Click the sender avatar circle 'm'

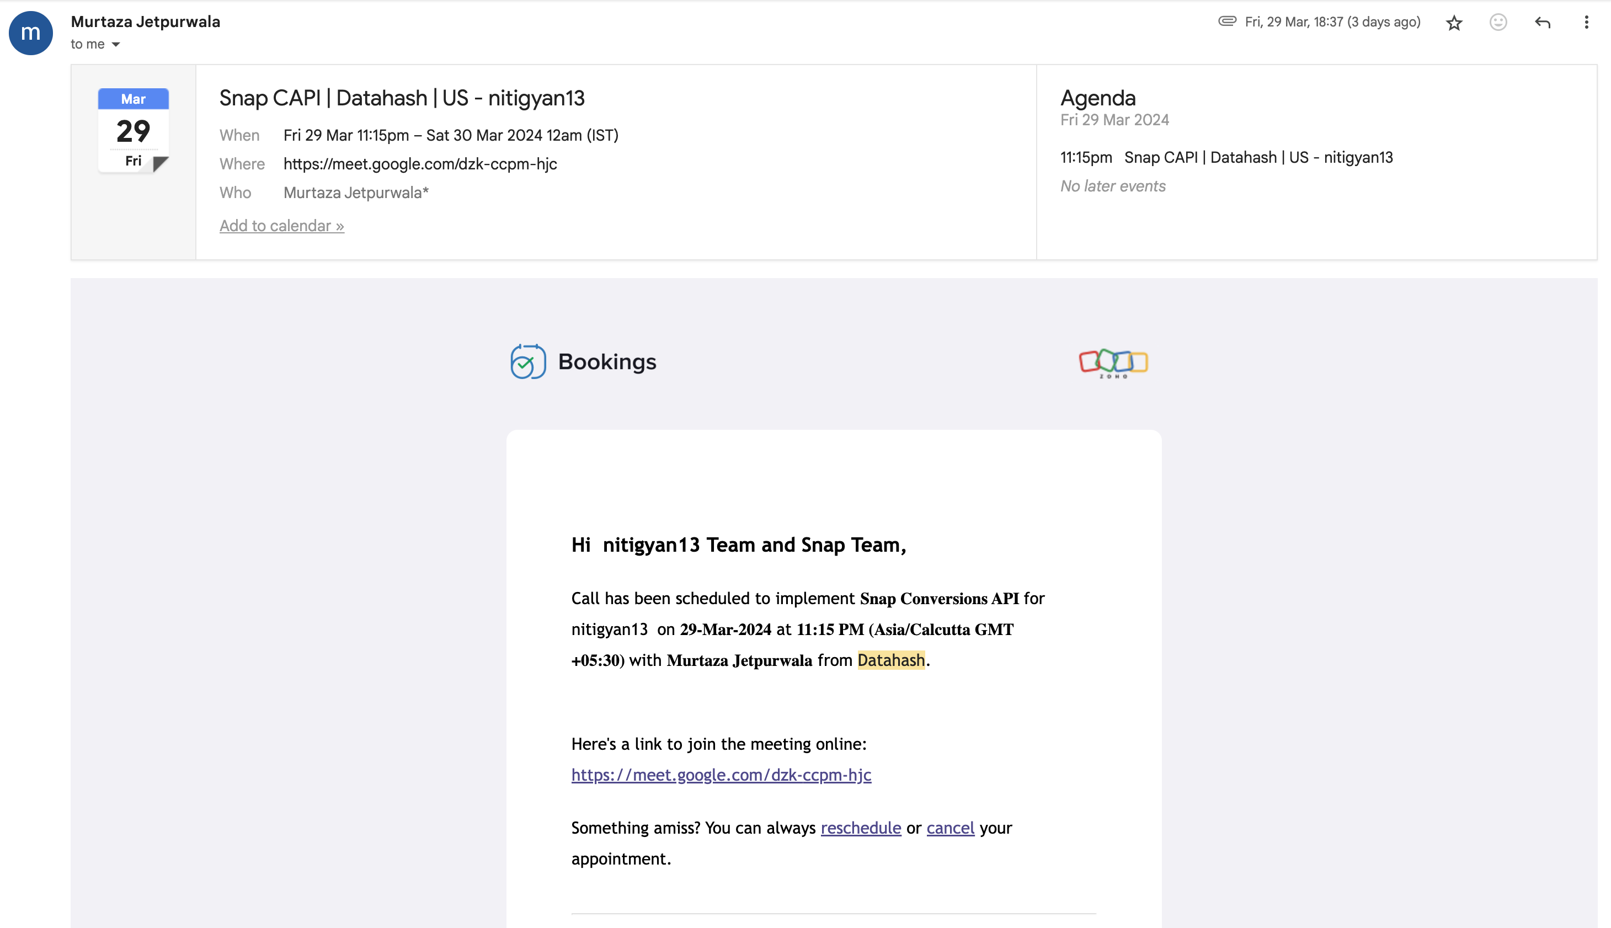(30, 33)
